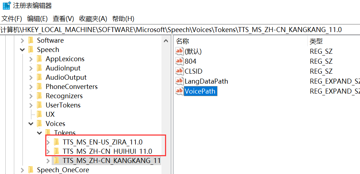Select the TTS_MS_EN-US_ZIRA_11.0 key
This screenshot has height=174, width=360.
click(102, 142)
